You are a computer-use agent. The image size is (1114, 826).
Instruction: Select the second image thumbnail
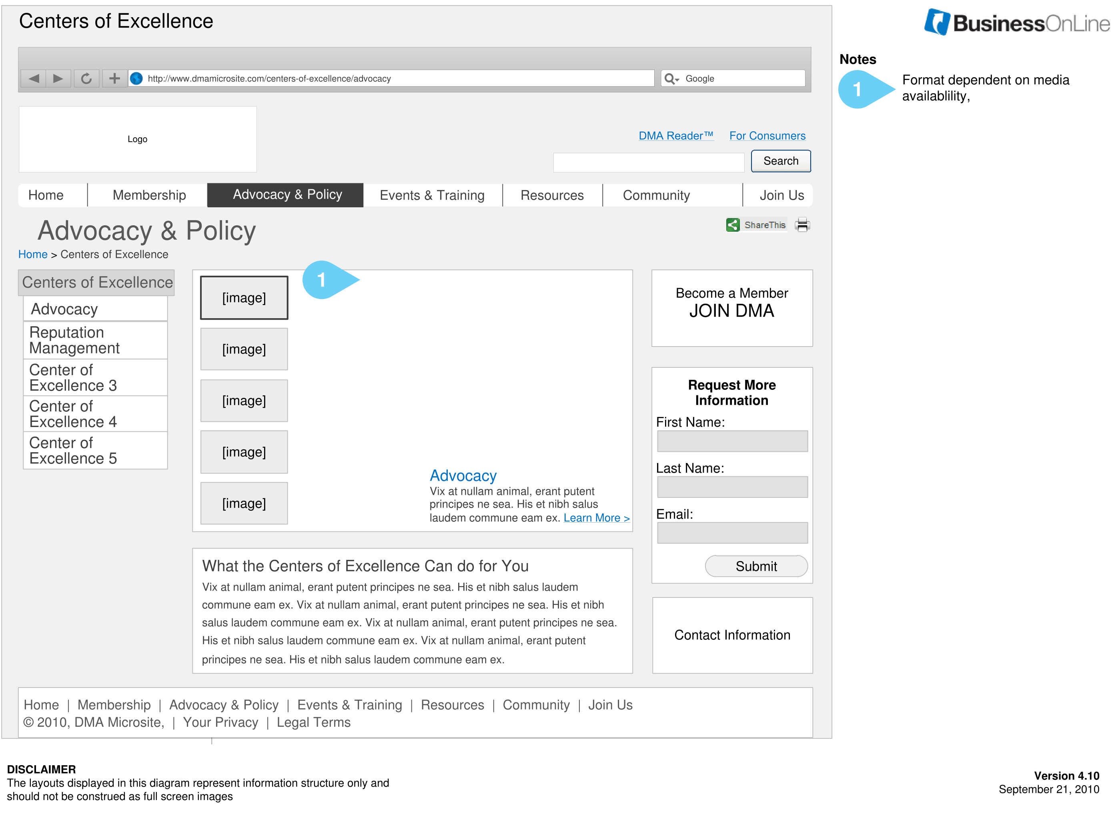tap(244, 349)
